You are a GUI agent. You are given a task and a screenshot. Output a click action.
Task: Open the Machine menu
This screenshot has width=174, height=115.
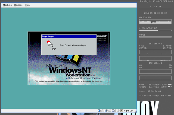click(x=7, y=5)
